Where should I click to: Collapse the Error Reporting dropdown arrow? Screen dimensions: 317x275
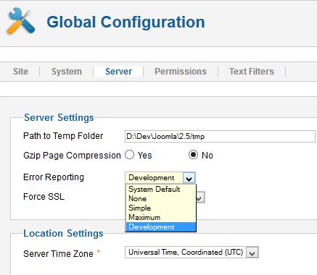pos(189,178)
